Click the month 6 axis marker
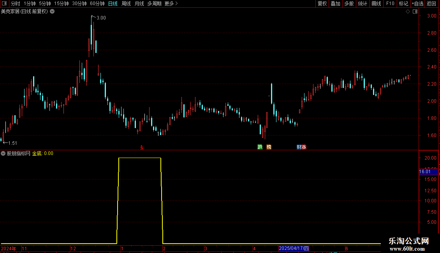 347,248
